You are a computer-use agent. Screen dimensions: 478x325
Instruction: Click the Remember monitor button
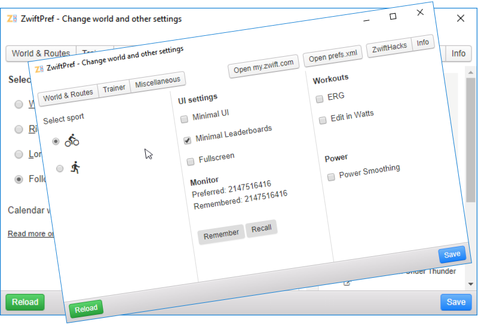pyautogui.click(x=221, y=234)
